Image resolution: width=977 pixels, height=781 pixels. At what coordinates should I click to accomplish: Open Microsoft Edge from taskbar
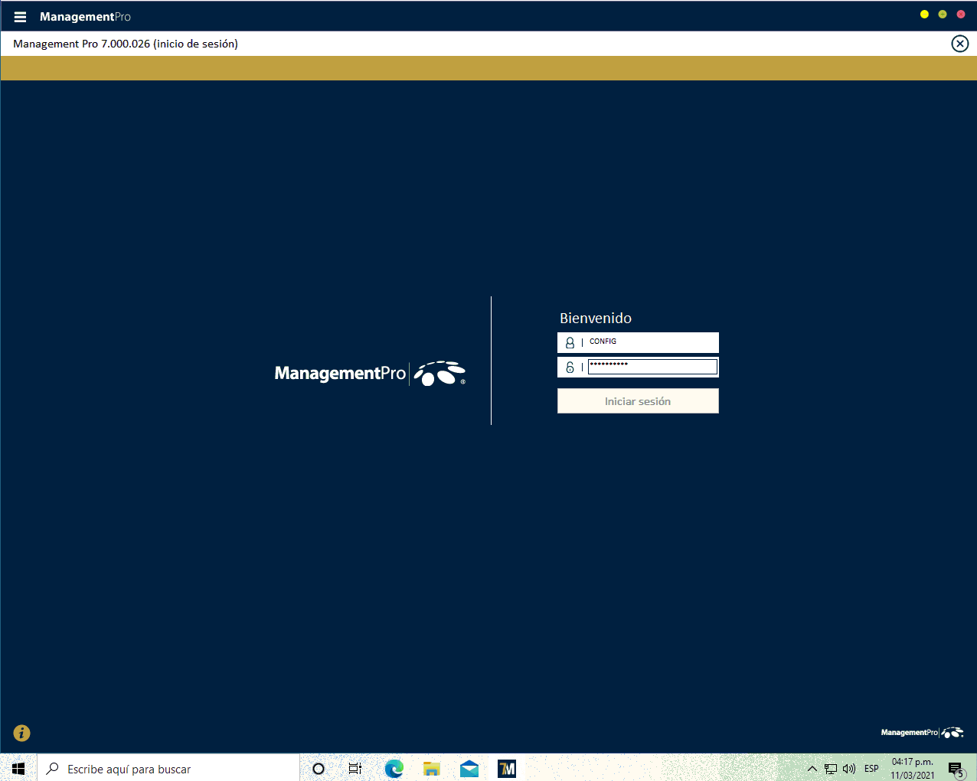point(394,769)
